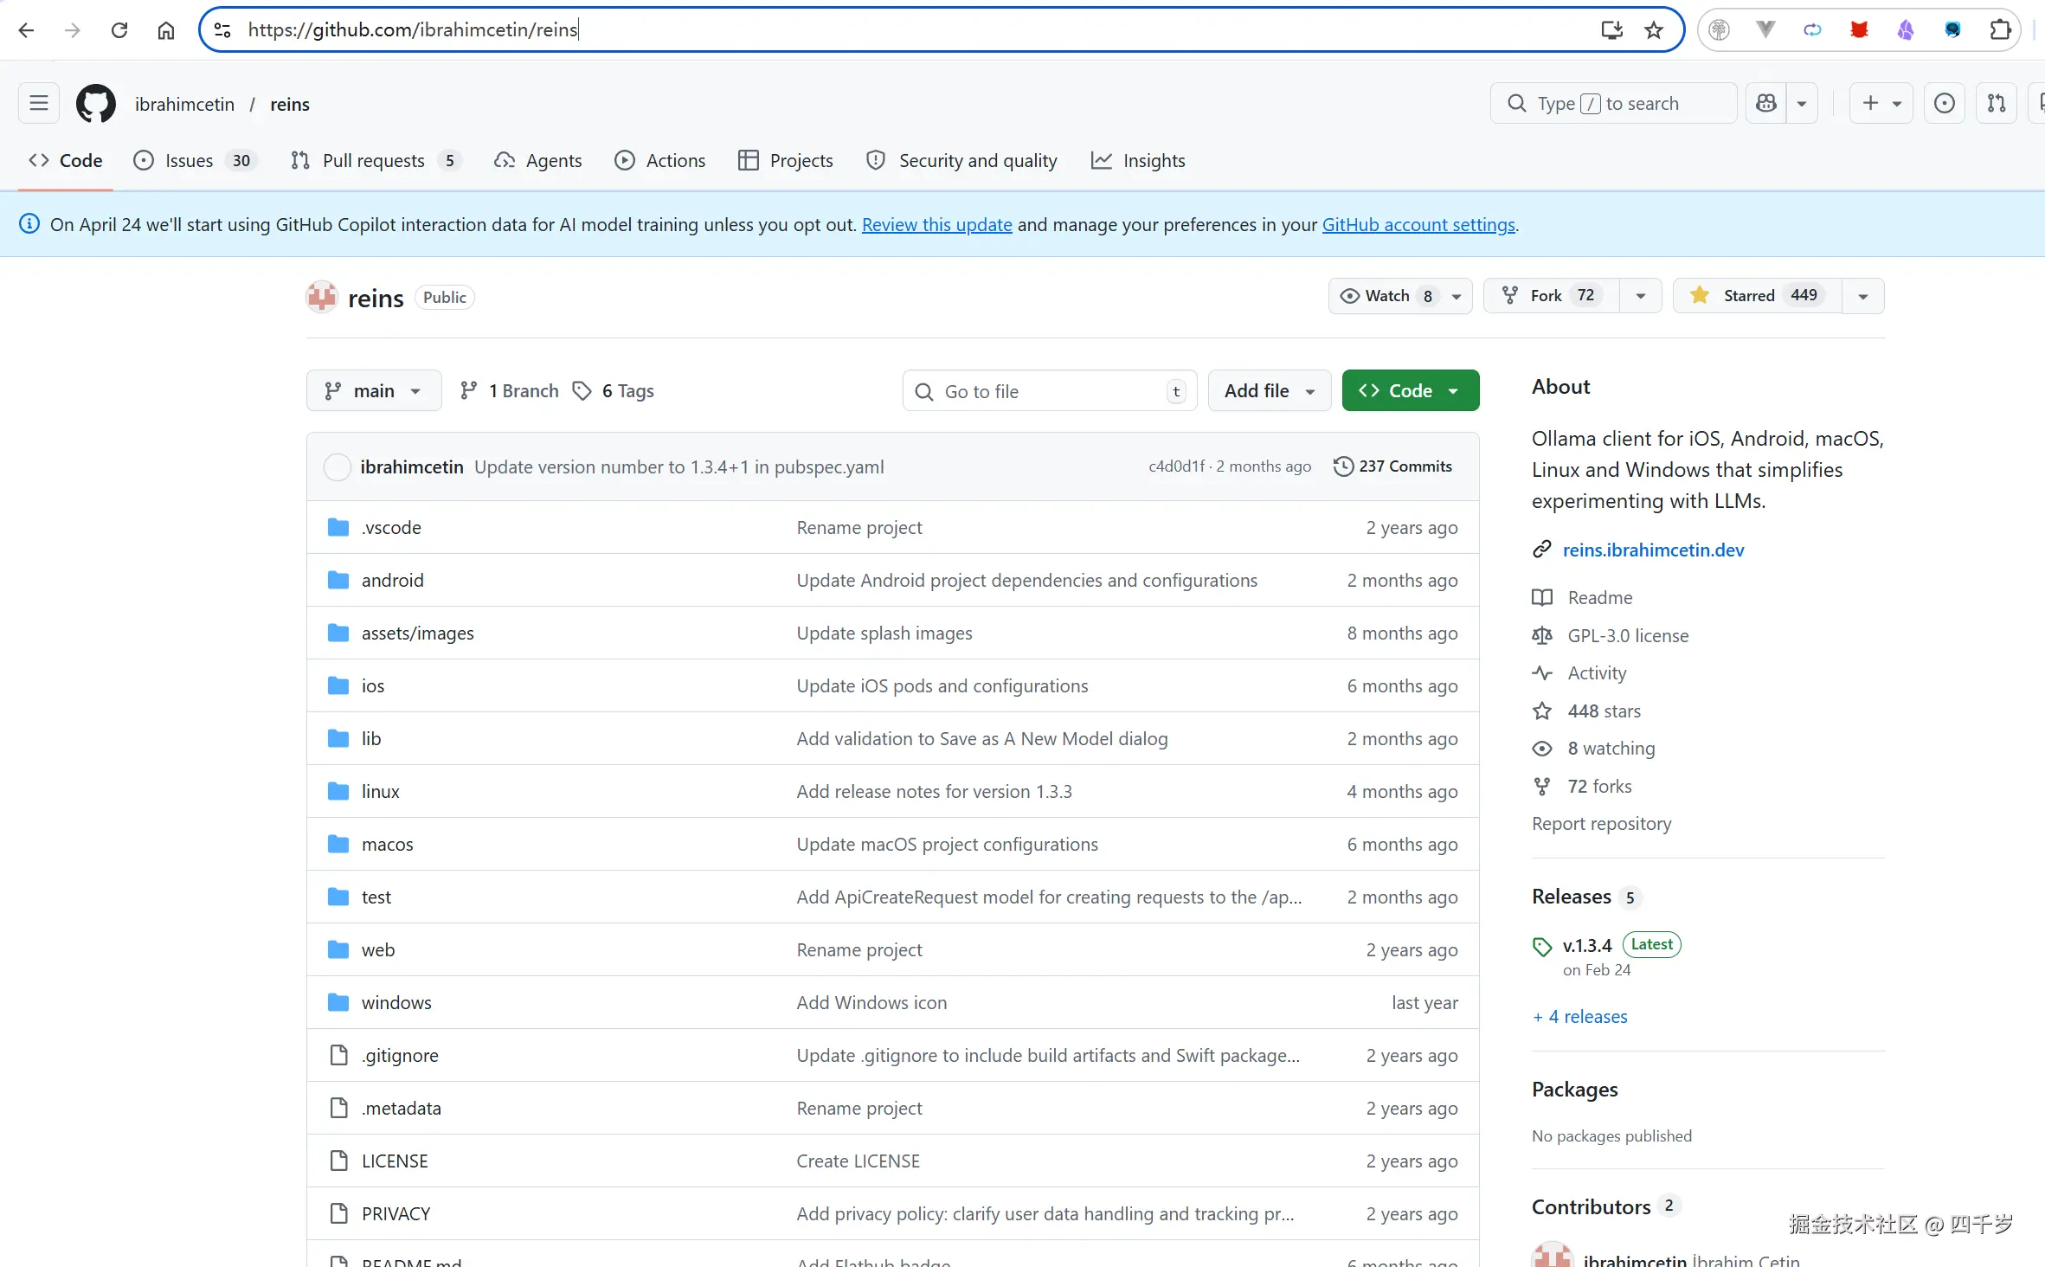Screen dimensions: 2045x1267
Task: Open the issues inbox icon in header
Action: click(x=1944, y=104)
